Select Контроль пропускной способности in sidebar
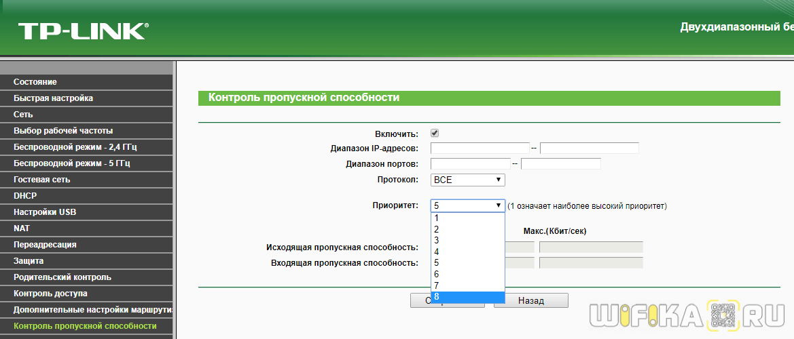The image size is (794, 339). pos(85,326)
